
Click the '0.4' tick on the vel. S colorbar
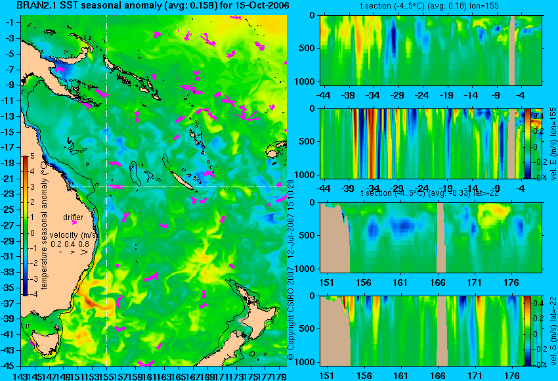pos(538,303)
